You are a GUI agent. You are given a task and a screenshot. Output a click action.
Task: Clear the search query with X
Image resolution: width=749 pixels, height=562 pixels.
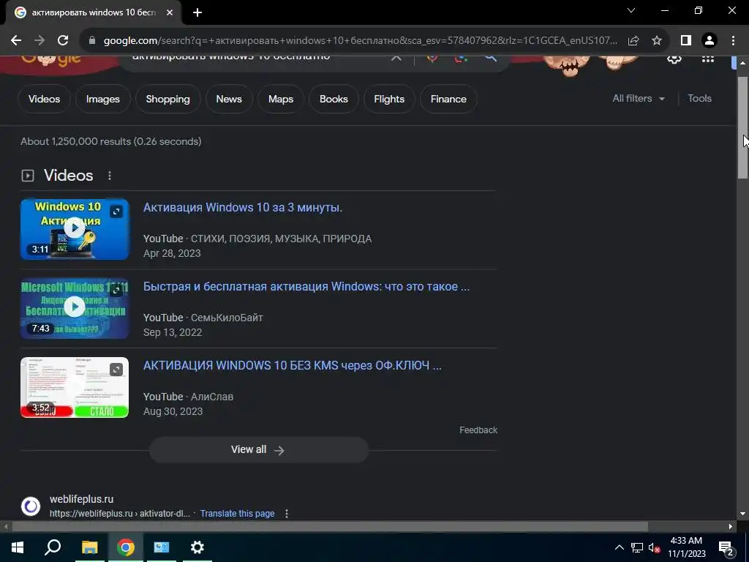(396, 57)
